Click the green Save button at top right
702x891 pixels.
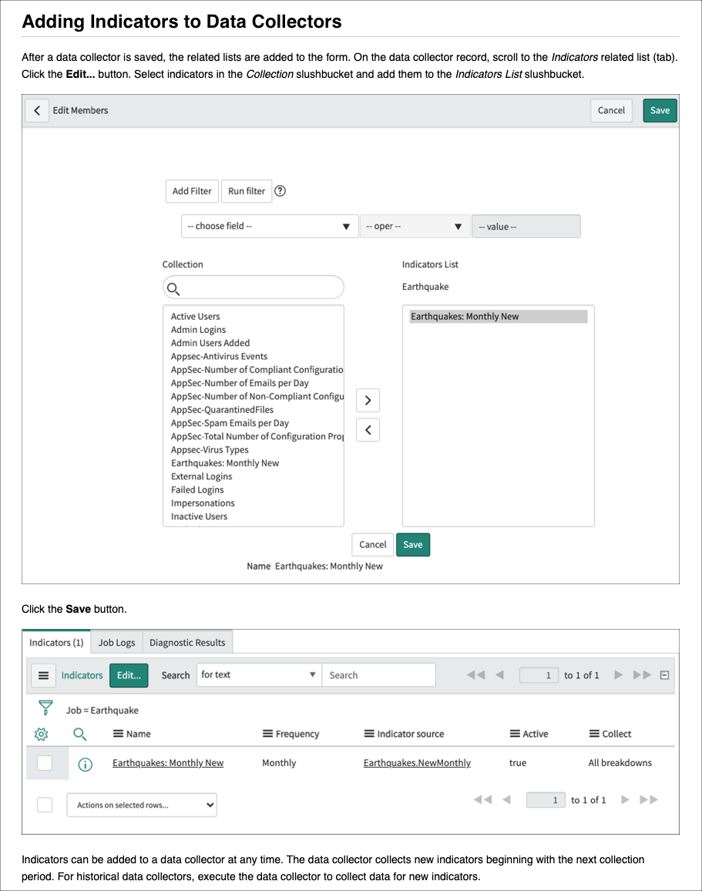(659, 110)
